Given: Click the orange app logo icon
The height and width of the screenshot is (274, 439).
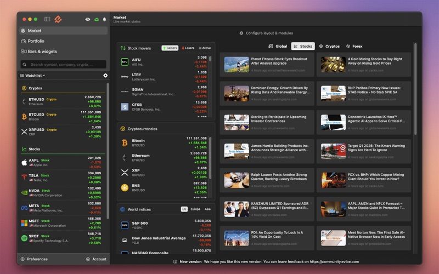Looking at the screenshot, I should click(x=58, y=19).
